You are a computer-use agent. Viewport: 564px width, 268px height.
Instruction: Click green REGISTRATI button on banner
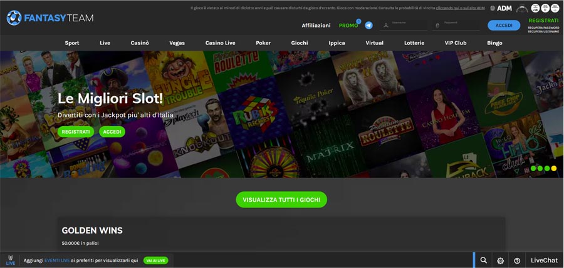(76, 132)
